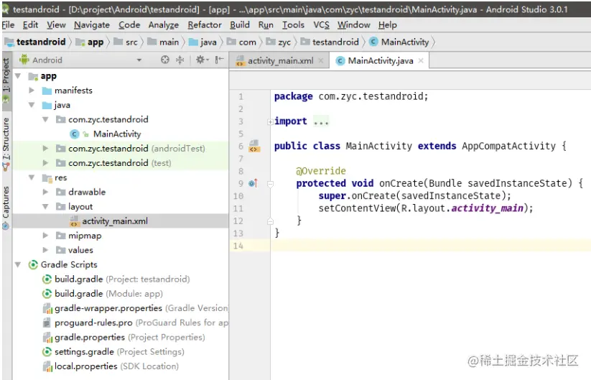Click AppCompatActivity in the class declaration

(x=508, y=146)
